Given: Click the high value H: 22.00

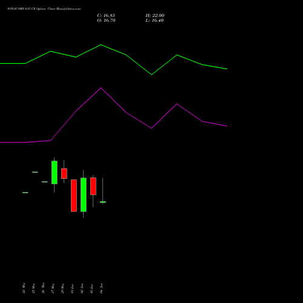Looking at the screenshot, I should tap(155, 16).
